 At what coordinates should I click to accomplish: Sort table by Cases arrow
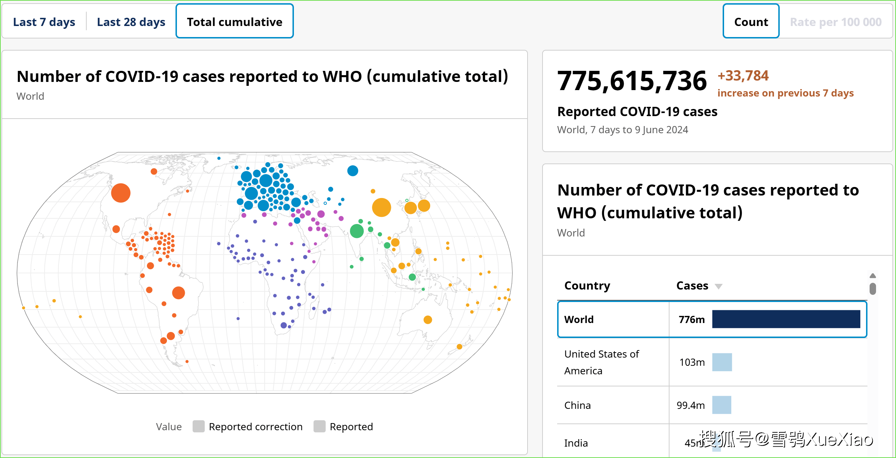(719, 286)
